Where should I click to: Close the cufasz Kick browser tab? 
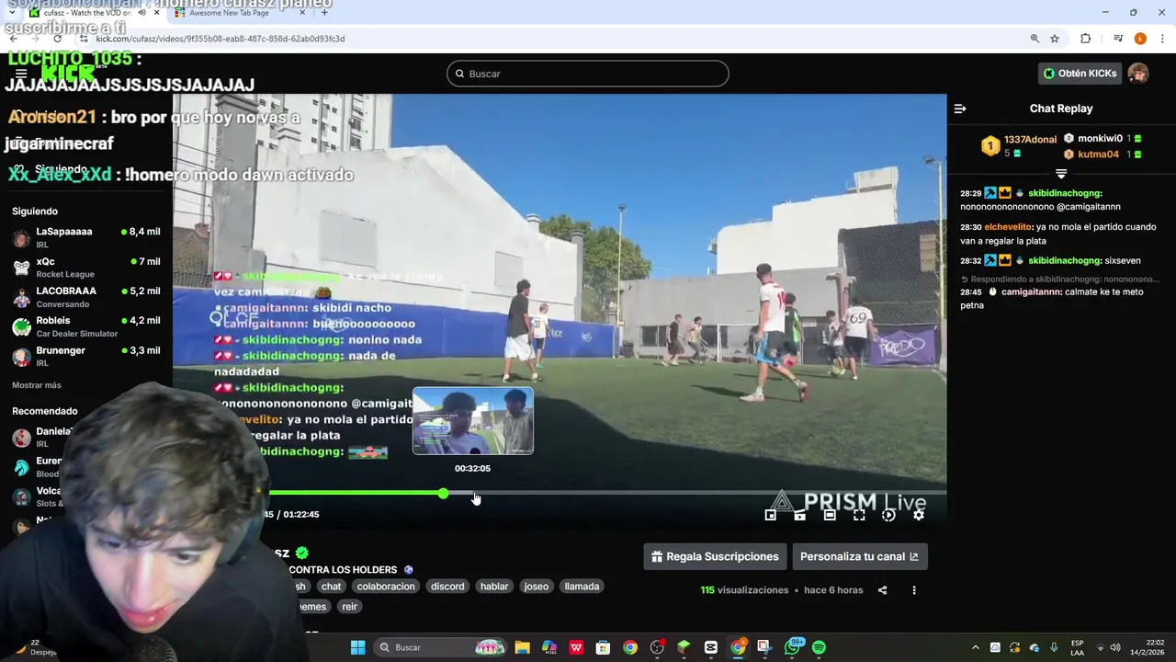pos(156,13)
